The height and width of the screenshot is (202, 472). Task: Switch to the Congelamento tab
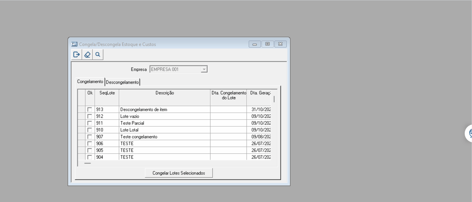tap(90, 81)
